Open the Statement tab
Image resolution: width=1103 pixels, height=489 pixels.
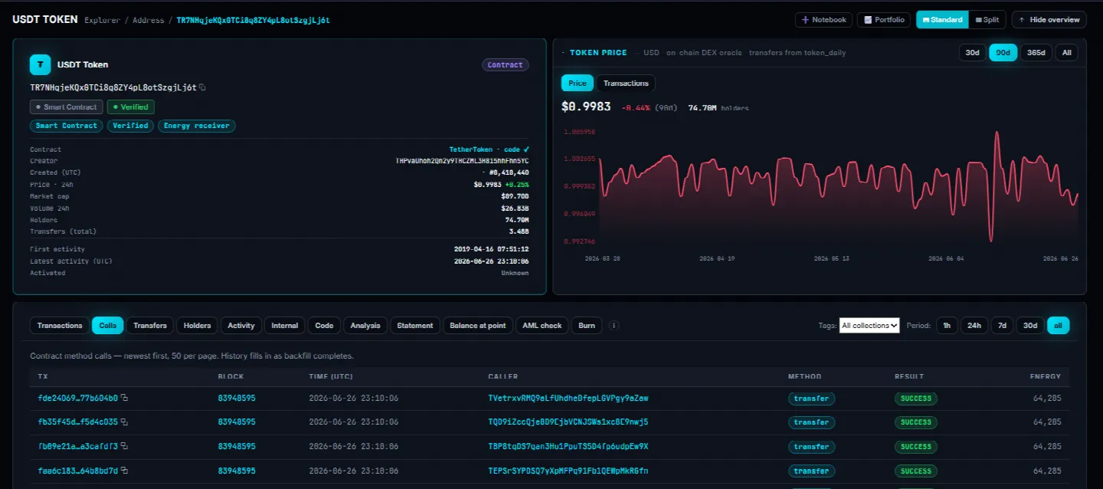(x=415, y=326)
